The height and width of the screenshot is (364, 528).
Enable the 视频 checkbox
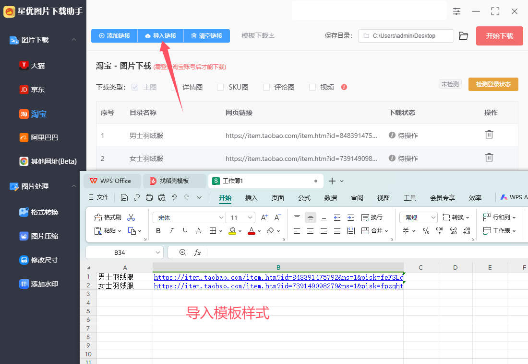point(312,87)
